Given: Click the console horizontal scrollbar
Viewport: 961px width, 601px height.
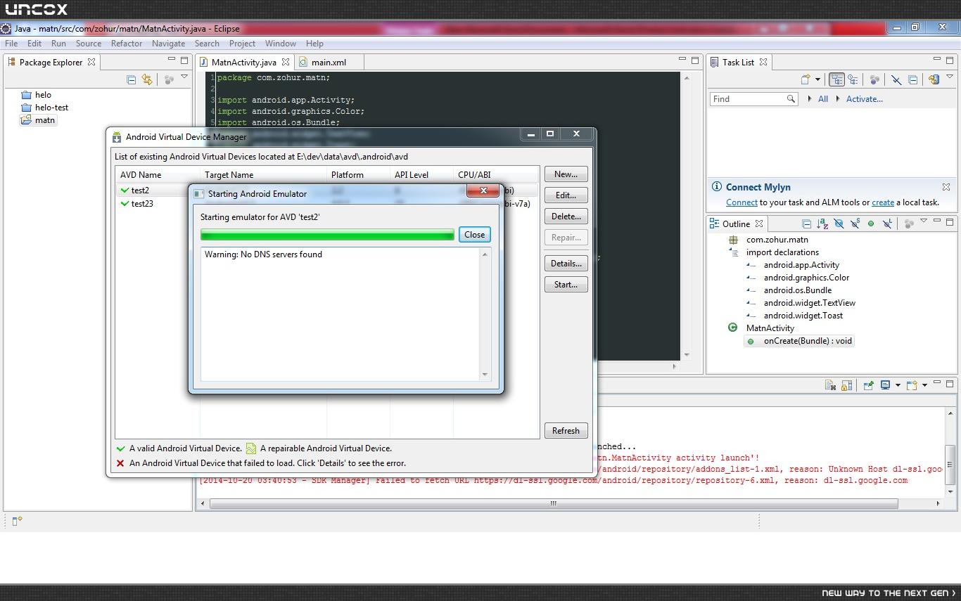Looking at the screenshot, I should point(553,503).
